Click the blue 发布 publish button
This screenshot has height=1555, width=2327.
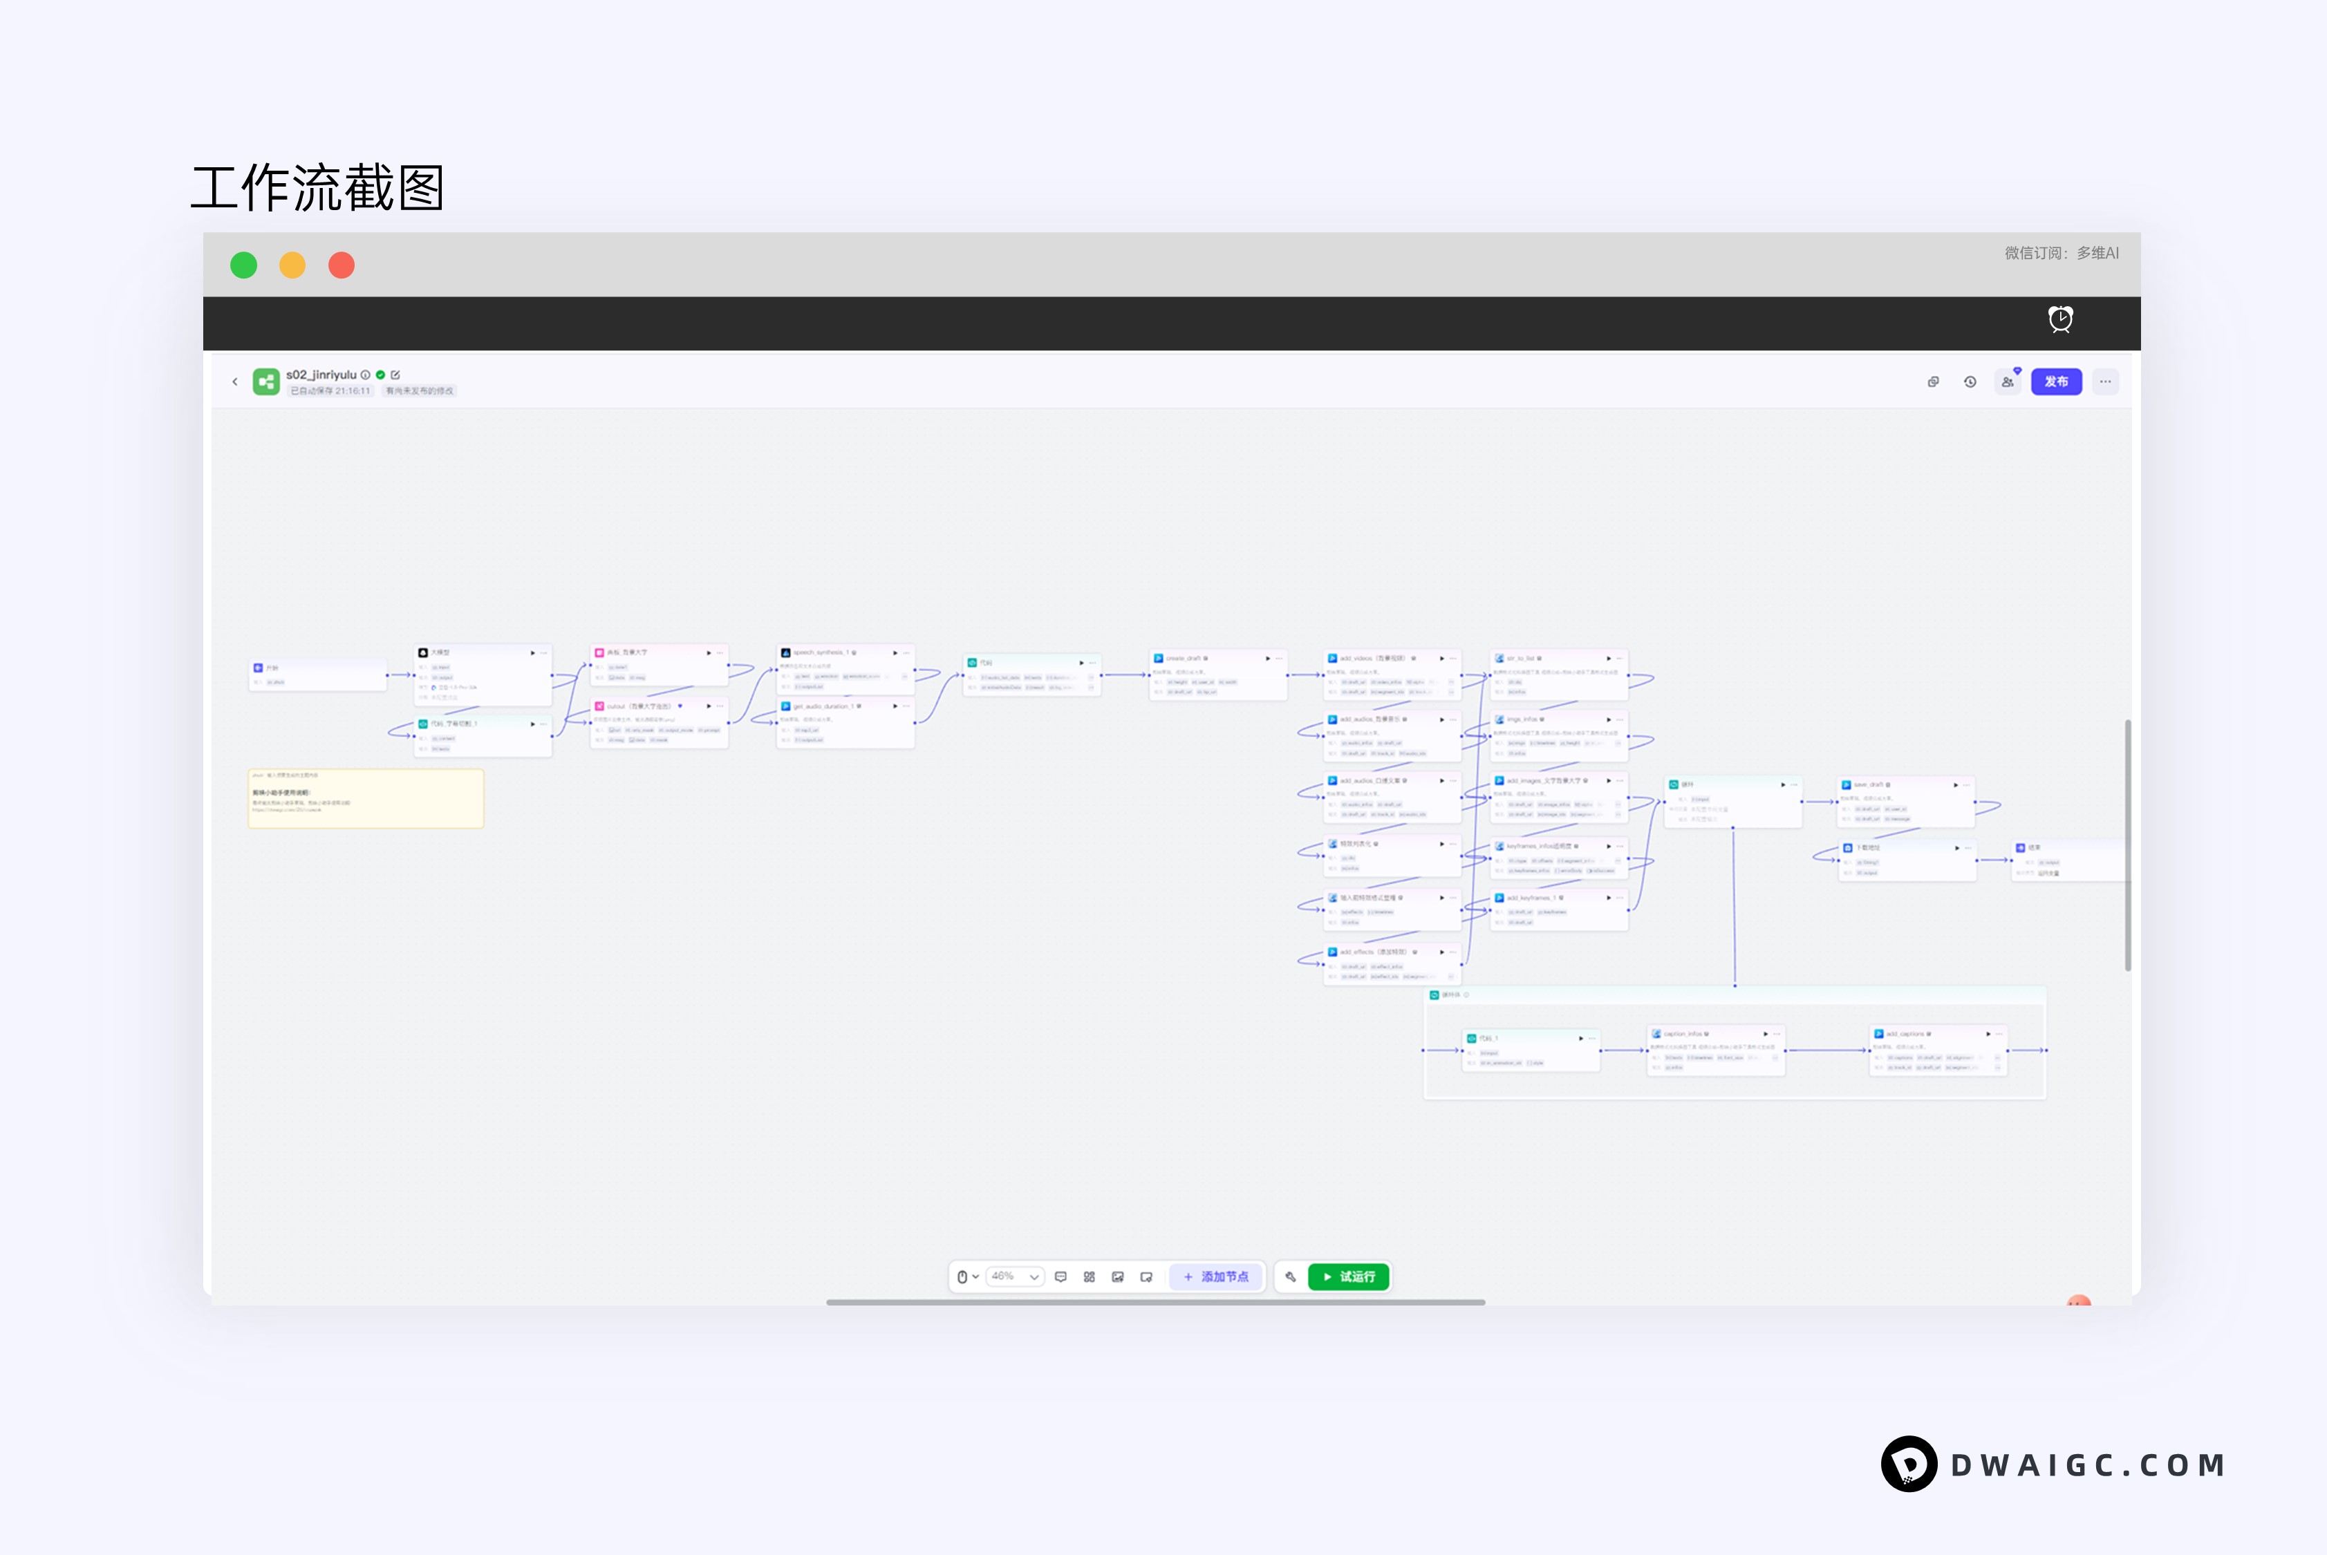point(2056,381)
